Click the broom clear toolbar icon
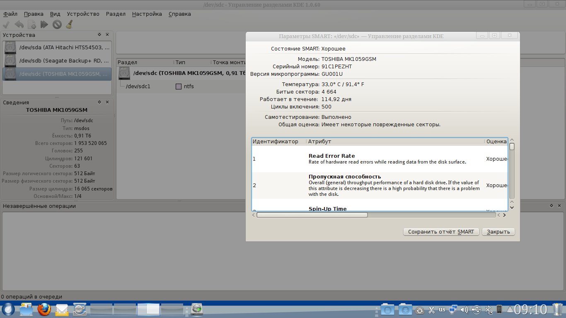 point(70,24)
